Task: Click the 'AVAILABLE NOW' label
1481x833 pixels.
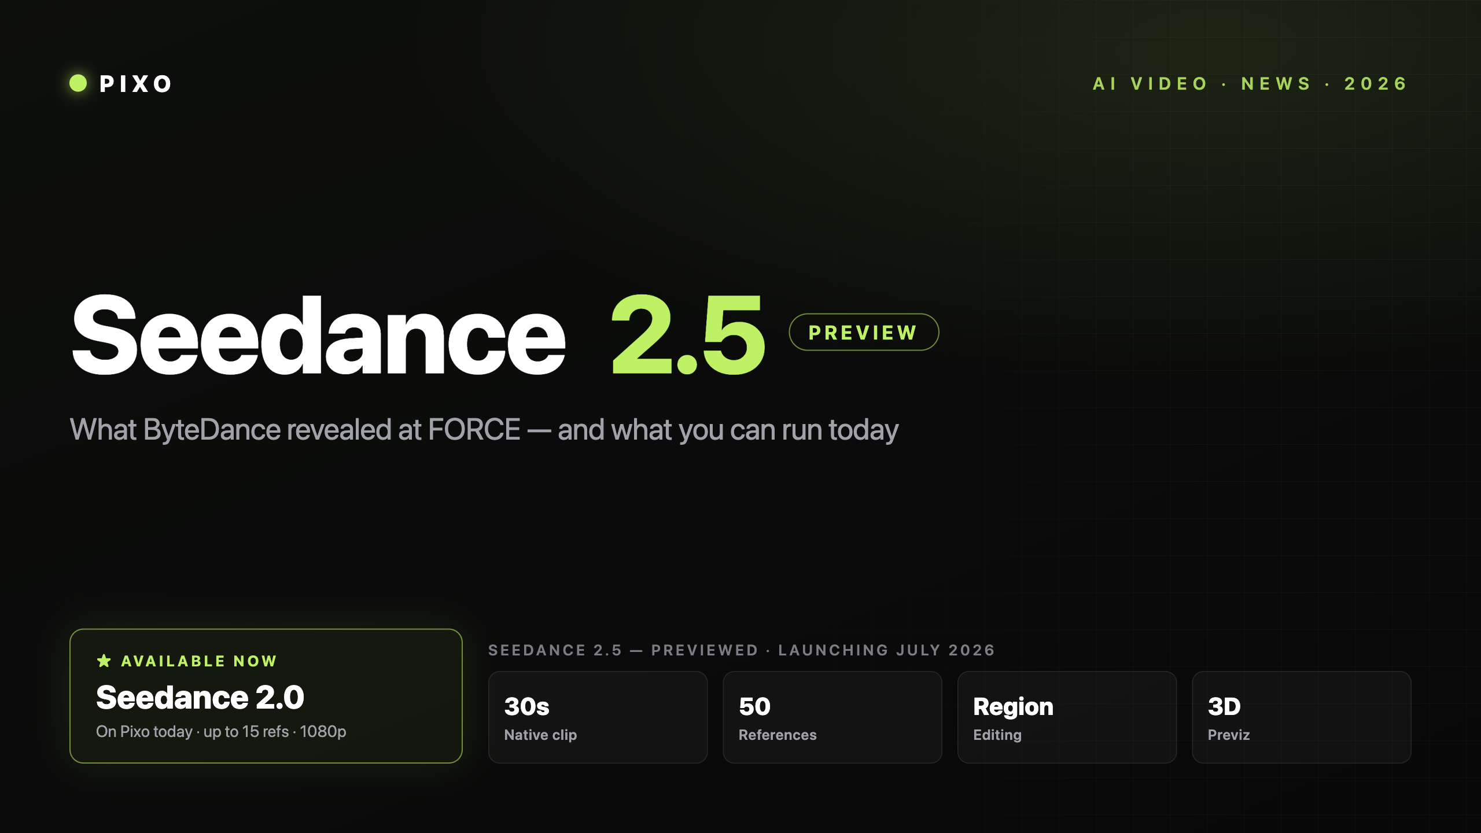Action: pyautogui.click(x=199, y=661)
